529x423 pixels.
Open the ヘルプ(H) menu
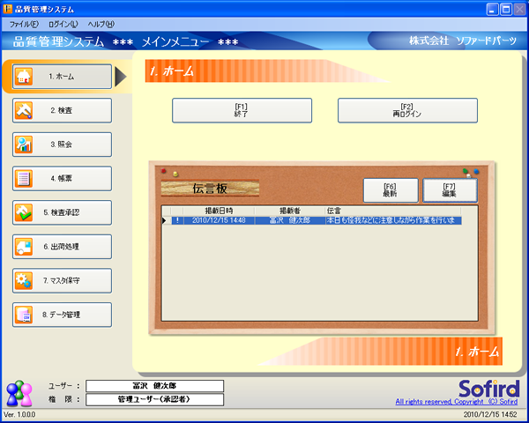point(101,24)
